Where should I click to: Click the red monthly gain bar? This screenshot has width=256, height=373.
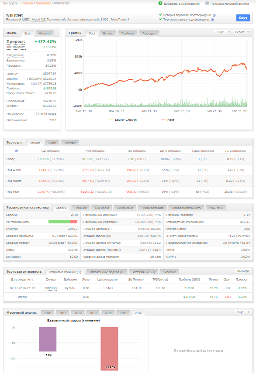pos(109,349)
